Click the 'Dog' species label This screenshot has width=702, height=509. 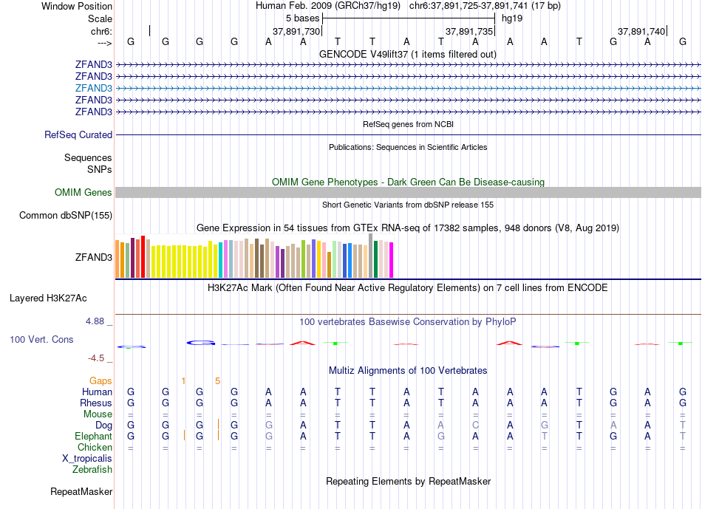click(x=104, y=426)
